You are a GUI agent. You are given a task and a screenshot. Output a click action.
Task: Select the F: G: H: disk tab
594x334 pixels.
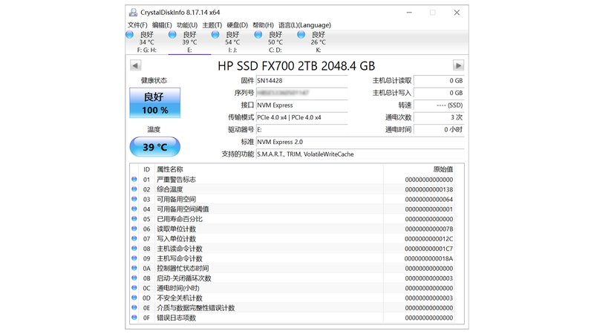tap(146, 42)
